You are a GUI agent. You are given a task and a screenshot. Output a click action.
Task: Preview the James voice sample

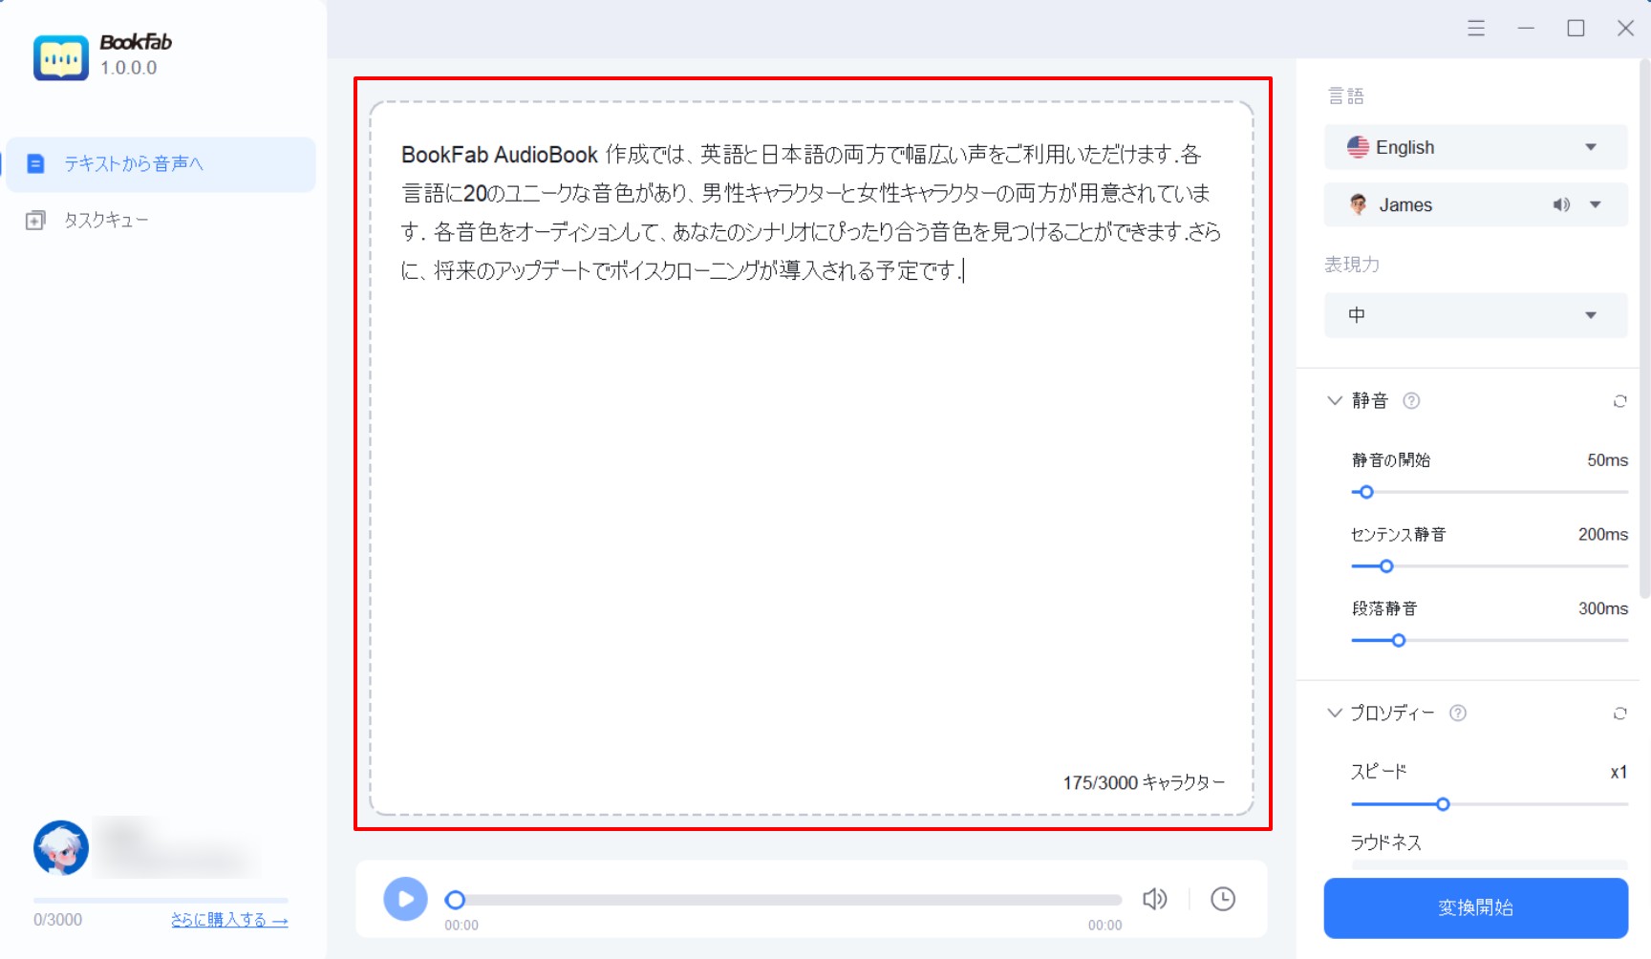1561,204
